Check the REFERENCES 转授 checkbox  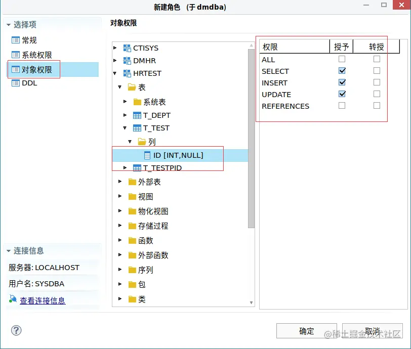[x=376, y=106]
